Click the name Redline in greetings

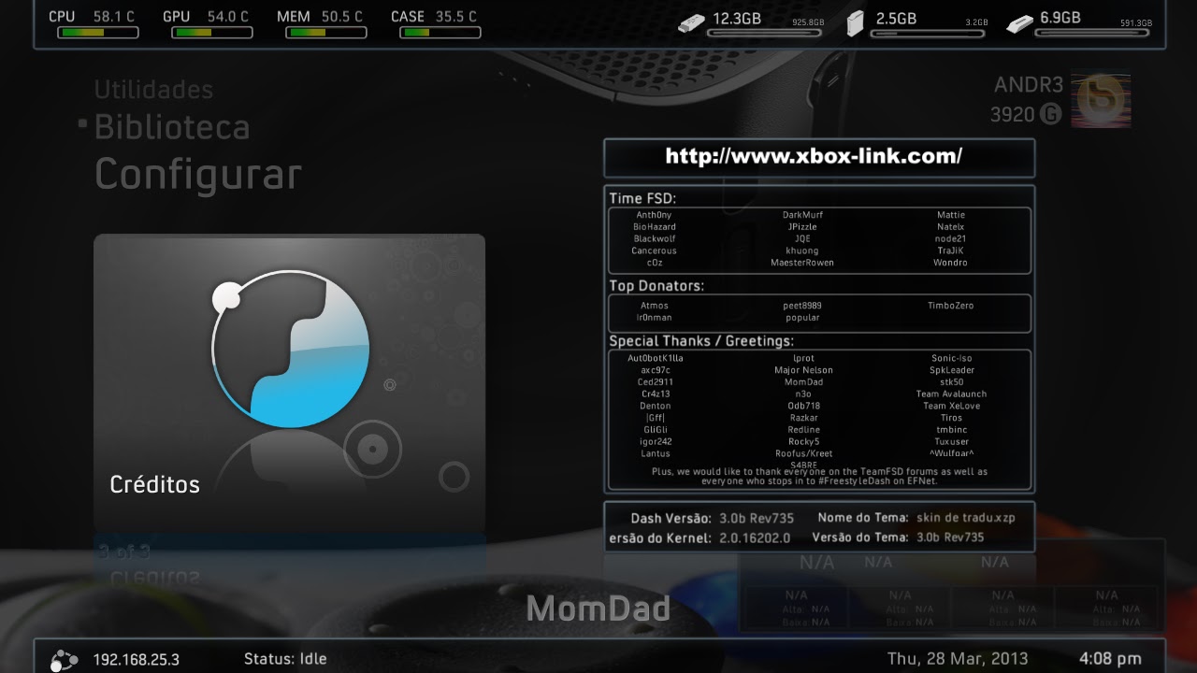point(803,430)
